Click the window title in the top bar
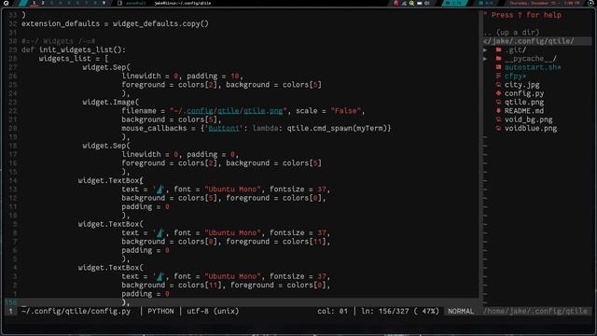This screenshot has width=597, height=336. point(183,3)
